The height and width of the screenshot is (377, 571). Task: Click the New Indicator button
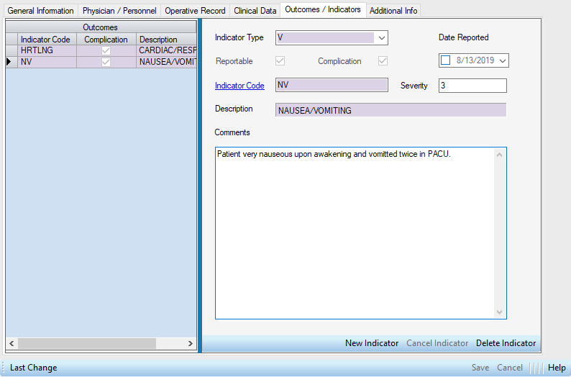point(371,343)
